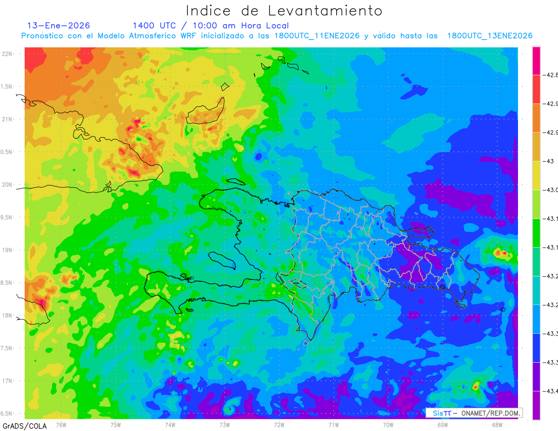The width and height of the screenshot is (558, 431).
Task: Select the gold color bar swatch
Action: pos(536,146)
